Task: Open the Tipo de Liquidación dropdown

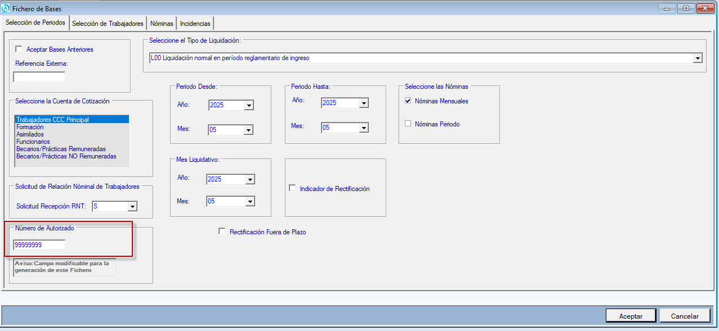Action: pos(698,58)
